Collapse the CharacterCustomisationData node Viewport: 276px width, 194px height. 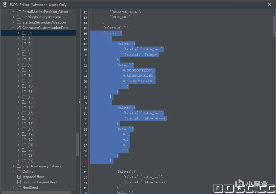coord(13,28)
